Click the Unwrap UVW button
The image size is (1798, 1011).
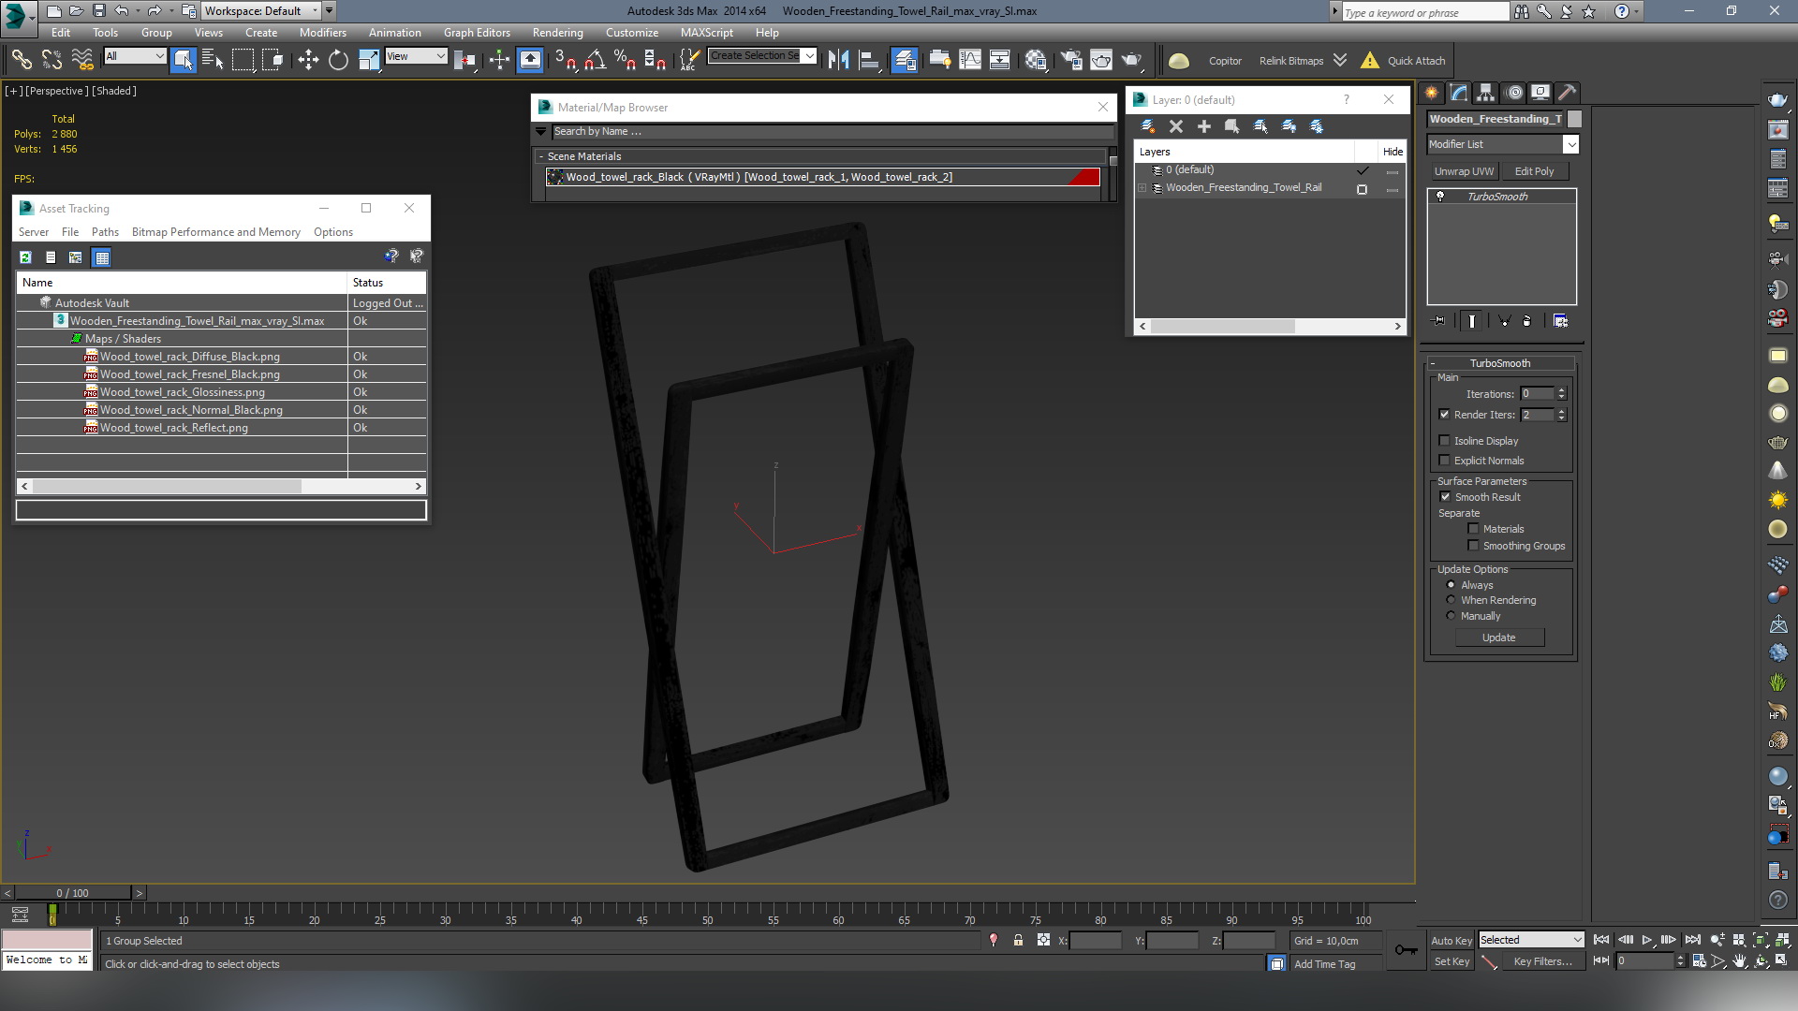tap(1464, 171)
